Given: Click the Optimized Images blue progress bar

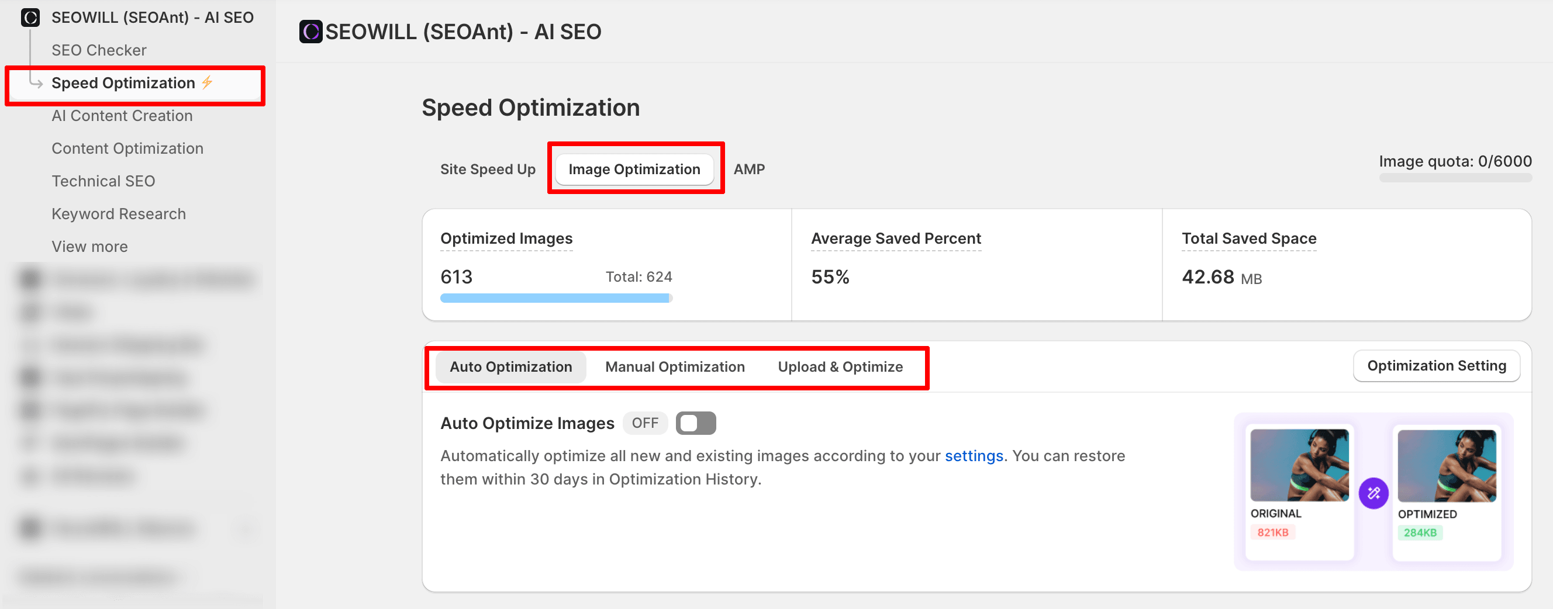Looking at the screenshot, I should (555, 298).
